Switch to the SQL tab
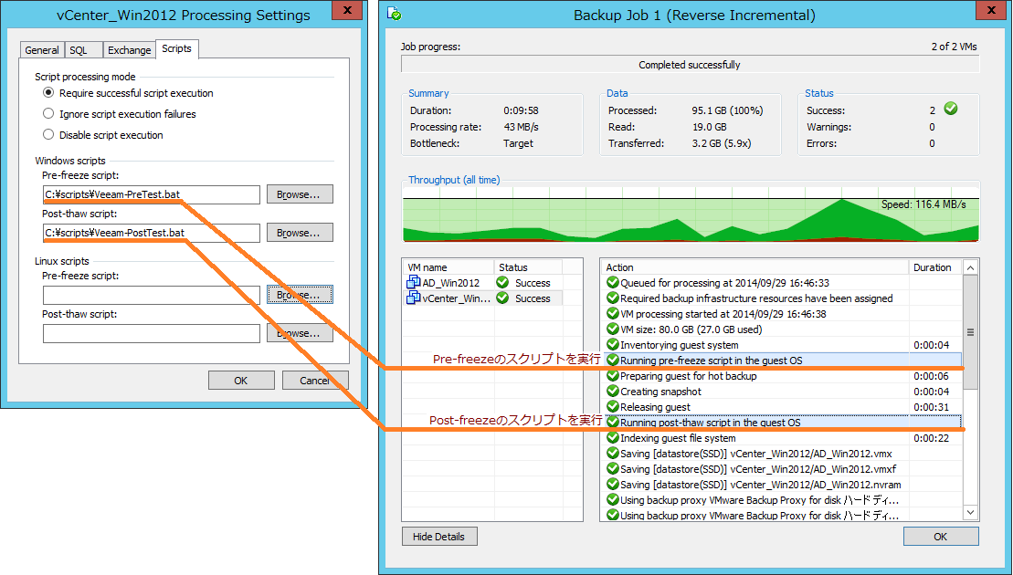The image size is (1013, 575). point(81,49)
